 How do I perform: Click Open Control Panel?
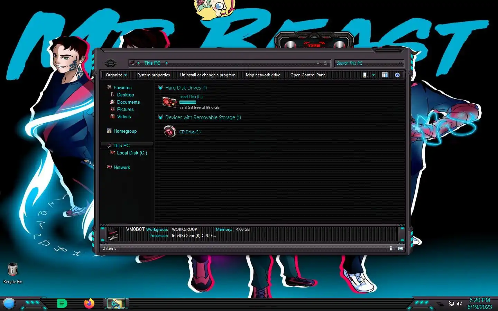(x=308, y=75)
